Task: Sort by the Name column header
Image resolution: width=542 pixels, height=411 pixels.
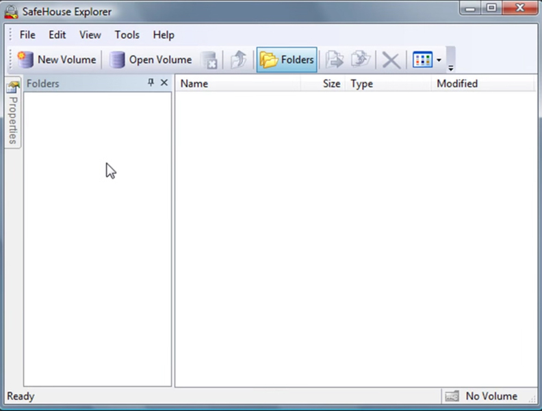Action: [x=238, y=84]
